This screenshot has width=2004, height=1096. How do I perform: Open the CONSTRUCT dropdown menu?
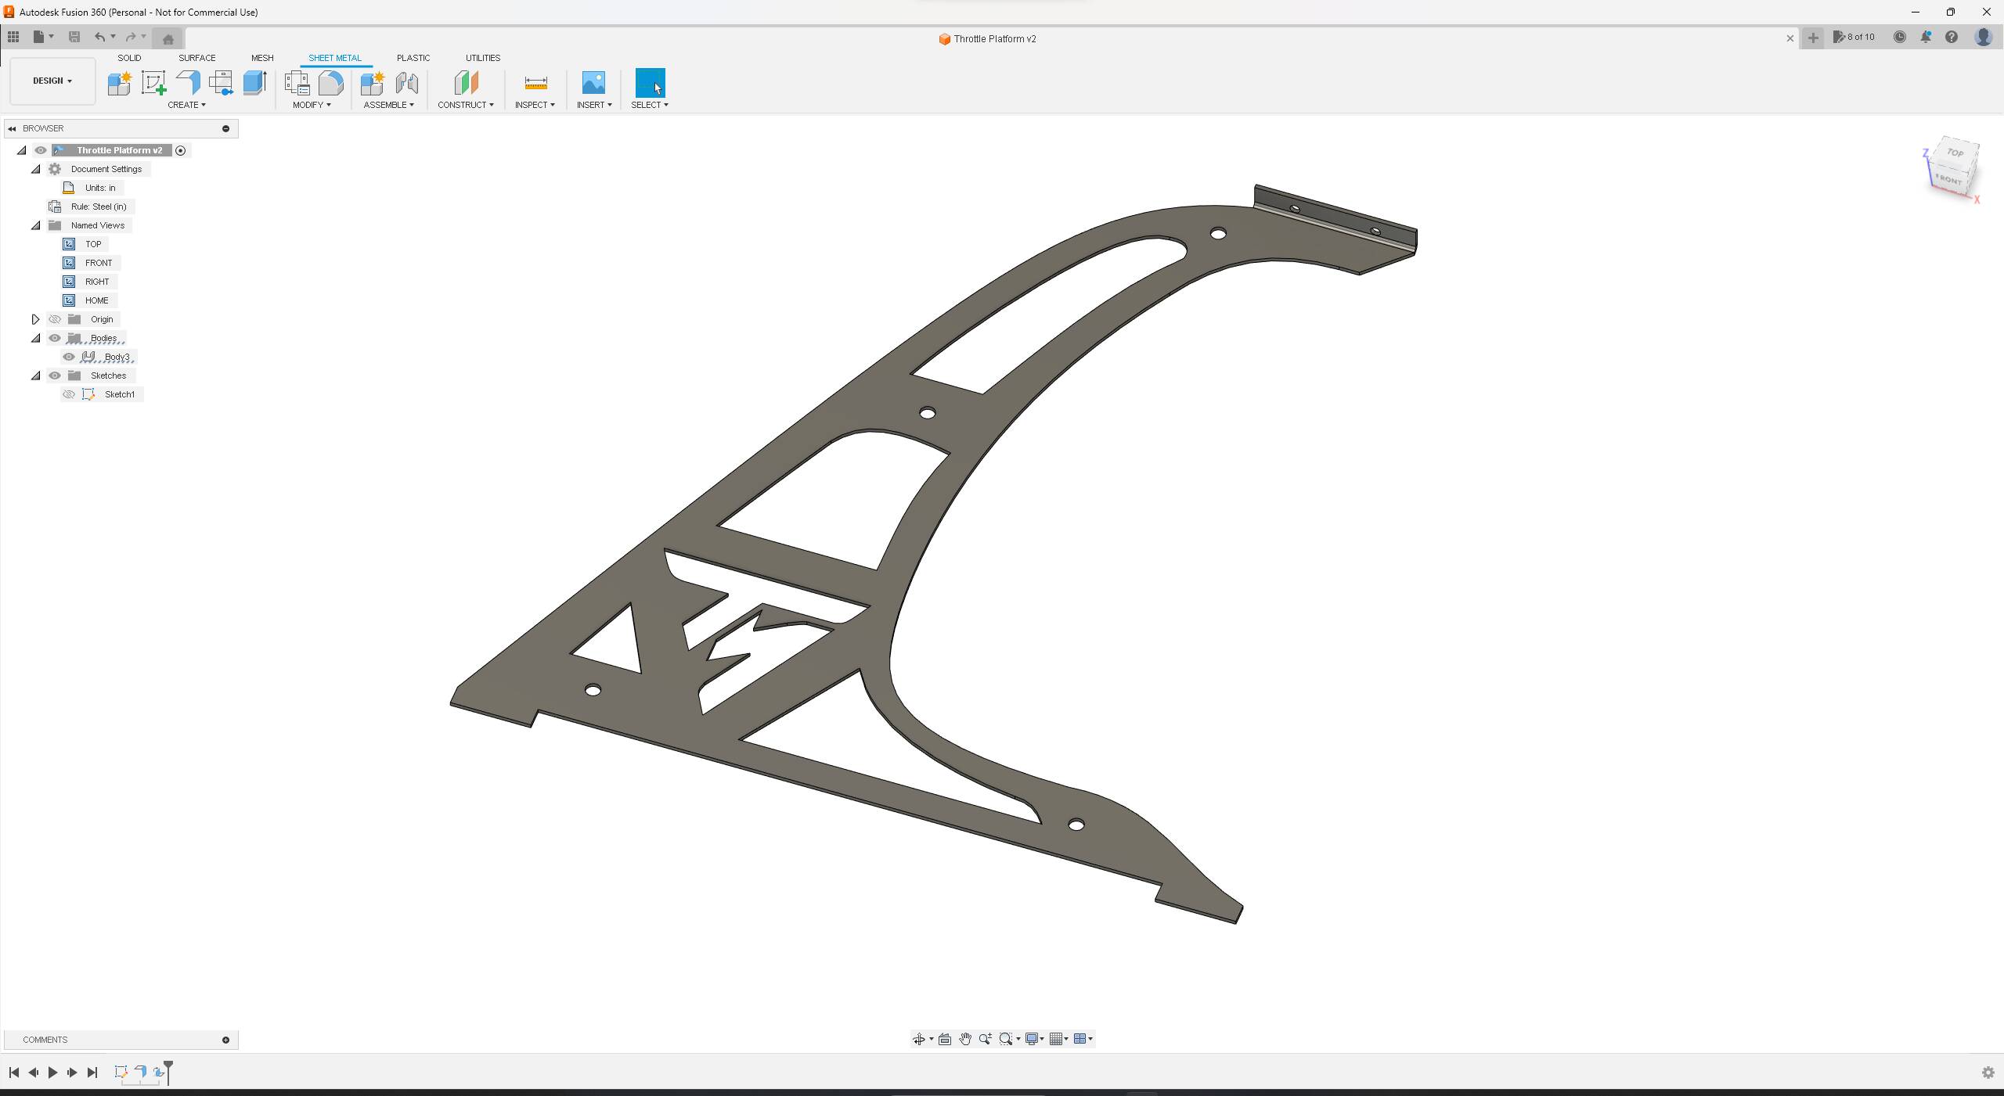pos(465,105)
